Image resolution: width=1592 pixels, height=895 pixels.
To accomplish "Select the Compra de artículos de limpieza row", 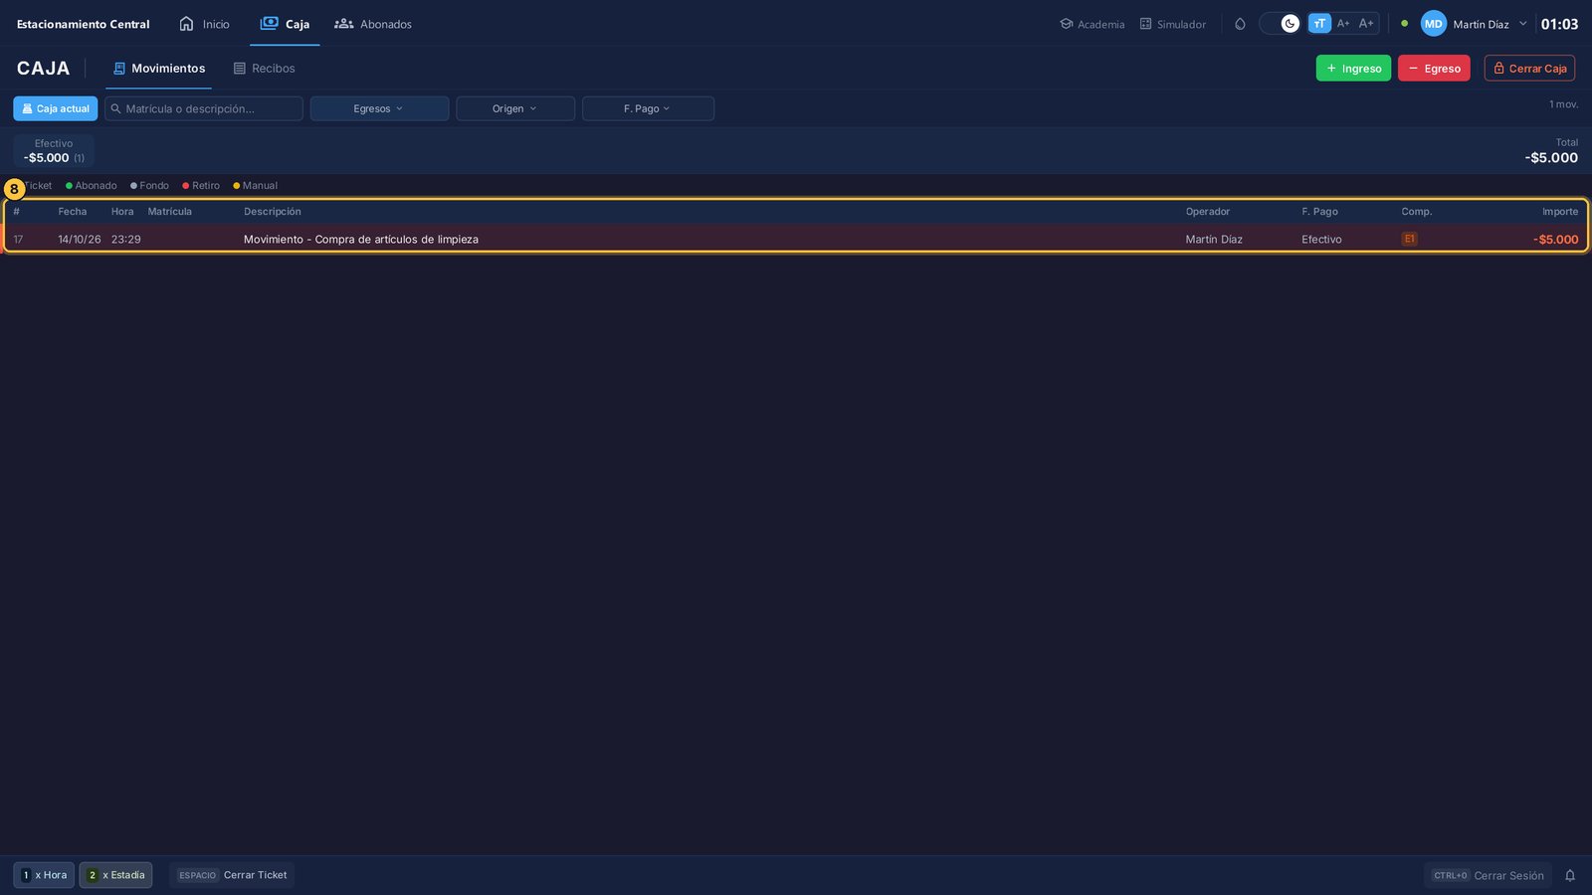I will coord(795,239).
